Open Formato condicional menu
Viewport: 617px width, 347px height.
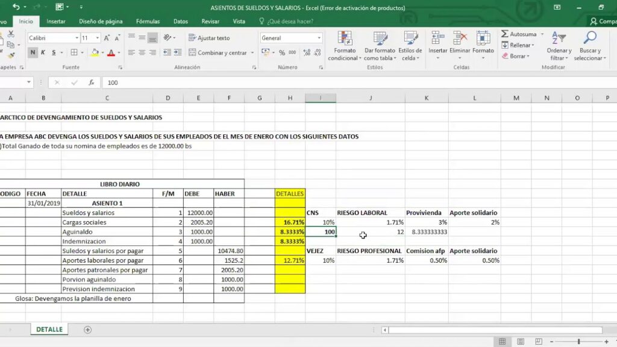tap(344, 46)
